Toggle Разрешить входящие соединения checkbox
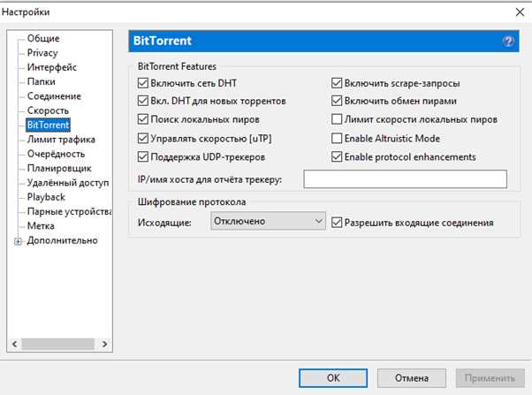The image size is (532, 395). [337, 223]
